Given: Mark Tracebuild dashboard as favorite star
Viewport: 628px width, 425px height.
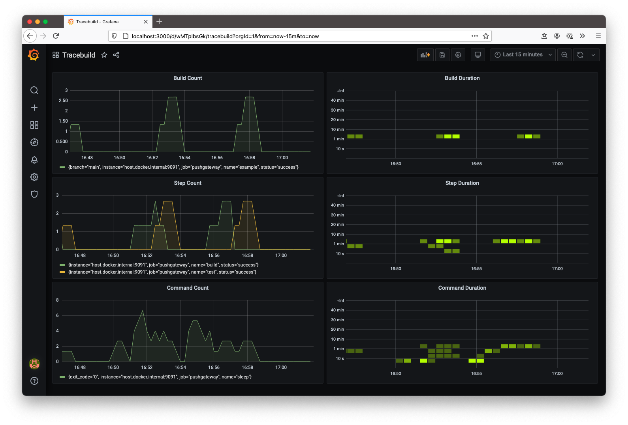Looking at the screenshot, I should coord(104,55).
